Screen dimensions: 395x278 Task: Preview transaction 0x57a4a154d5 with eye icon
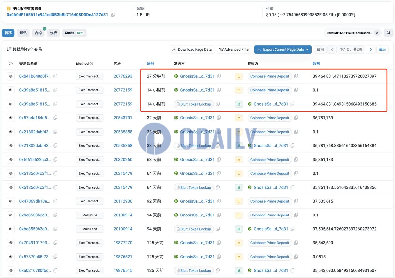11,118
